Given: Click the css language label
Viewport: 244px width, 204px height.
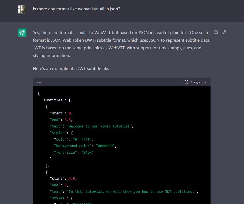Looking at the screenshot, I should click(x=39, y=82).
